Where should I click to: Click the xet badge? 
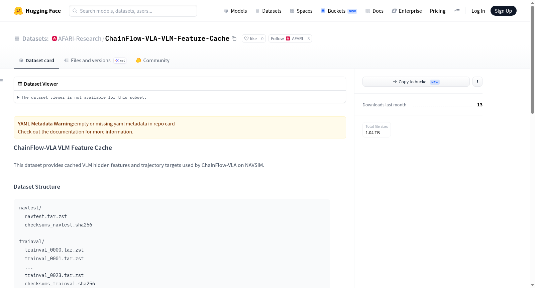point(120,61)
